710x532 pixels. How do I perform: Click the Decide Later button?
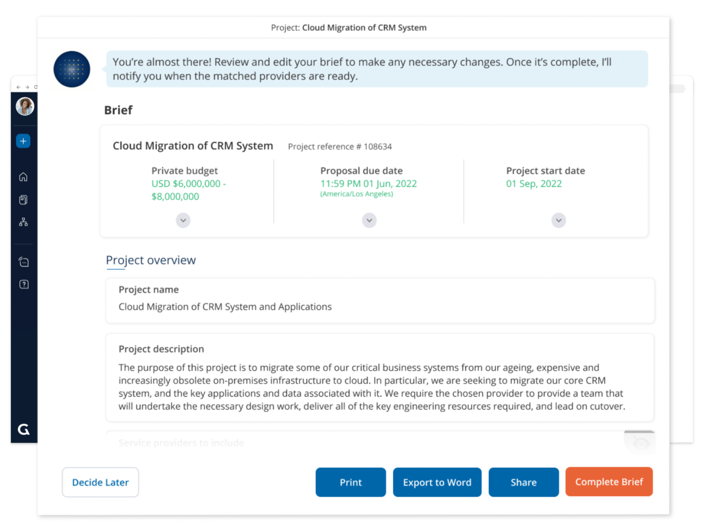(100, 482)
